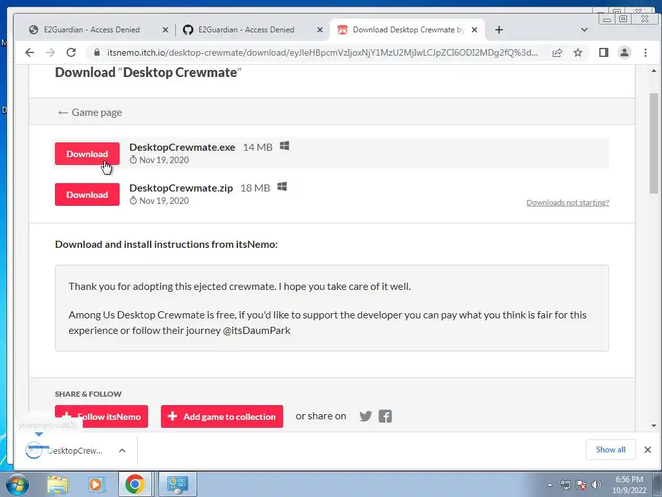The height and width of the screenshot is (497, 662).
Task: Navigate forward in browser history
Action: 50,52
